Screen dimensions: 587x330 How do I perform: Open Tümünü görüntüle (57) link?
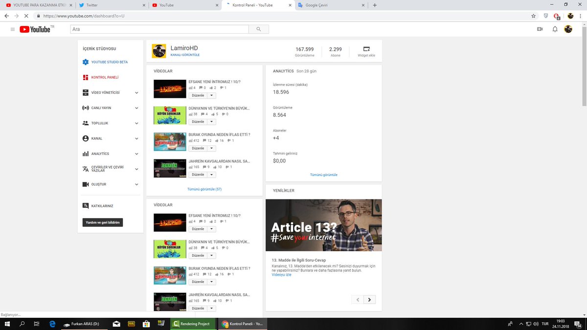coord(204,189)
